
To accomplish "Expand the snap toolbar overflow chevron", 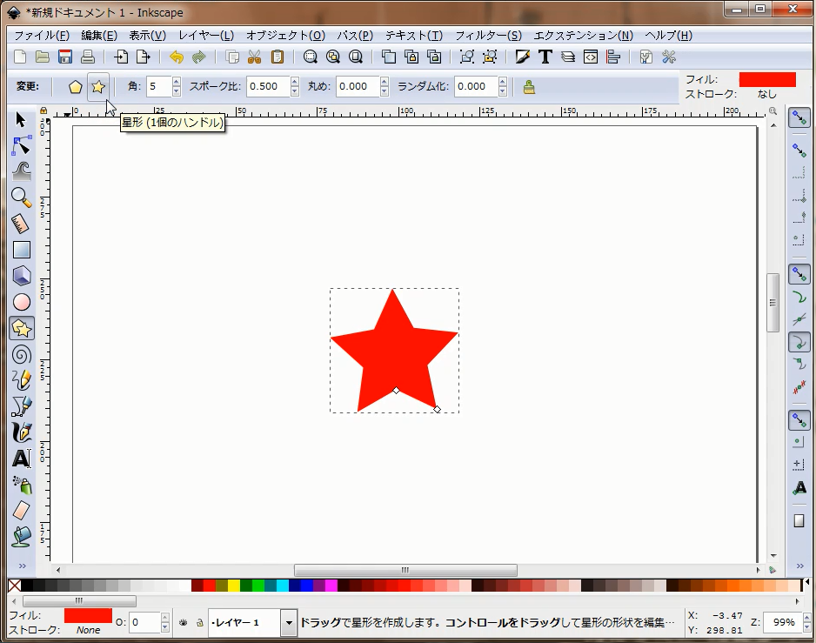I will pyautogui.click(x=799, y=566).
